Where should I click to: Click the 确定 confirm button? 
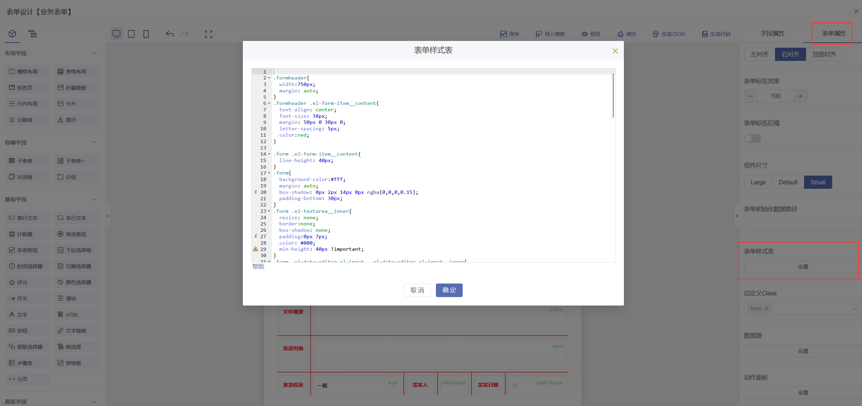449,290
